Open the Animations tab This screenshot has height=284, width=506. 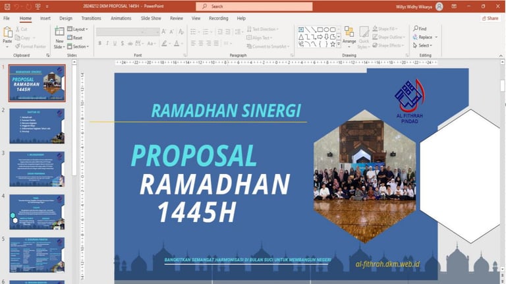pyautogui.click(x=121, y=18)
